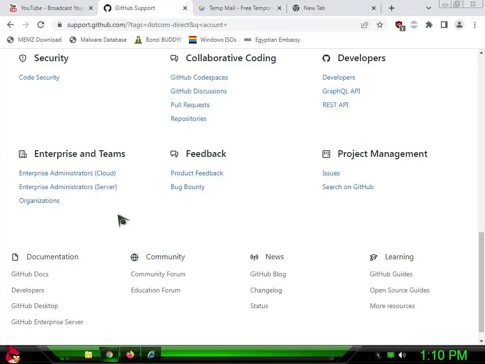Open the Code Security link

pos(39,77)
